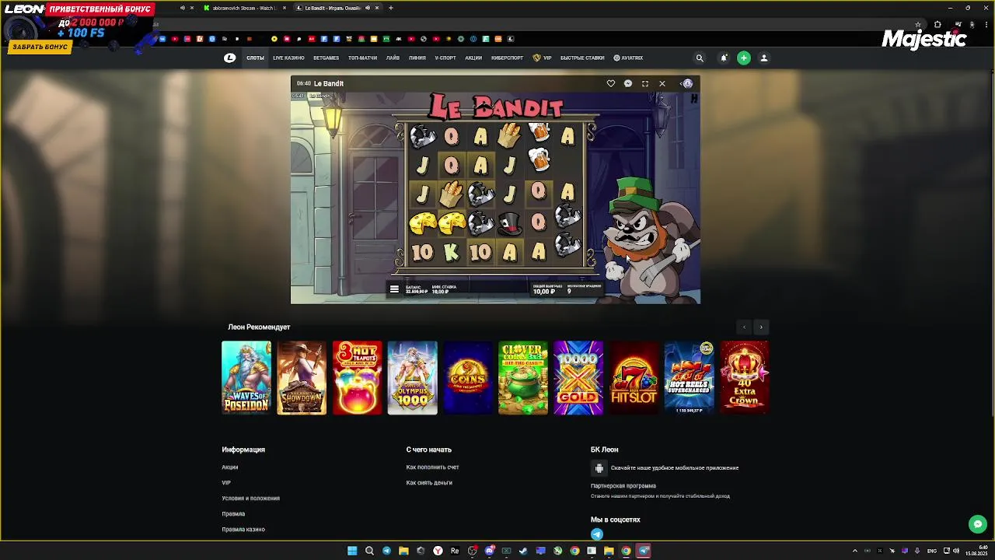Click the volume icon in system tray
The image size is (995, 560).
point(955,551)
